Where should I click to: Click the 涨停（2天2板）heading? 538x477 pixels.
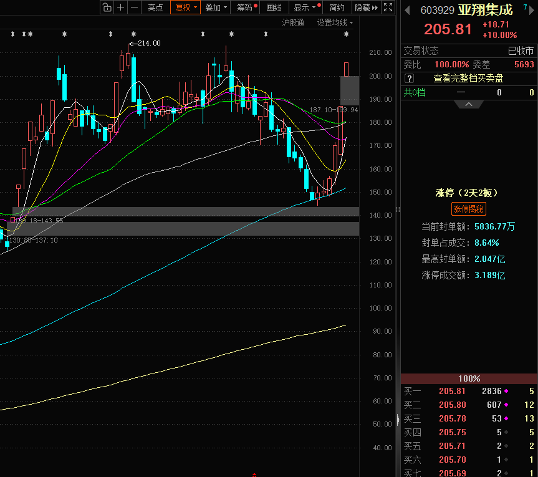pos(467,193)
